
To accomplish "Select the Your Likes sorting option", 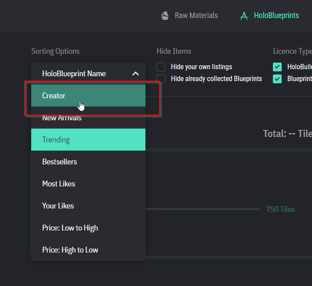I will 58,206.
